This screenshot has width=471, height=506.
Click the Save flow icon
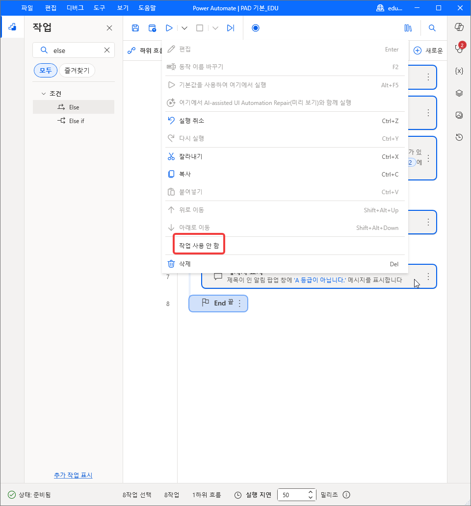click(135, 28)
